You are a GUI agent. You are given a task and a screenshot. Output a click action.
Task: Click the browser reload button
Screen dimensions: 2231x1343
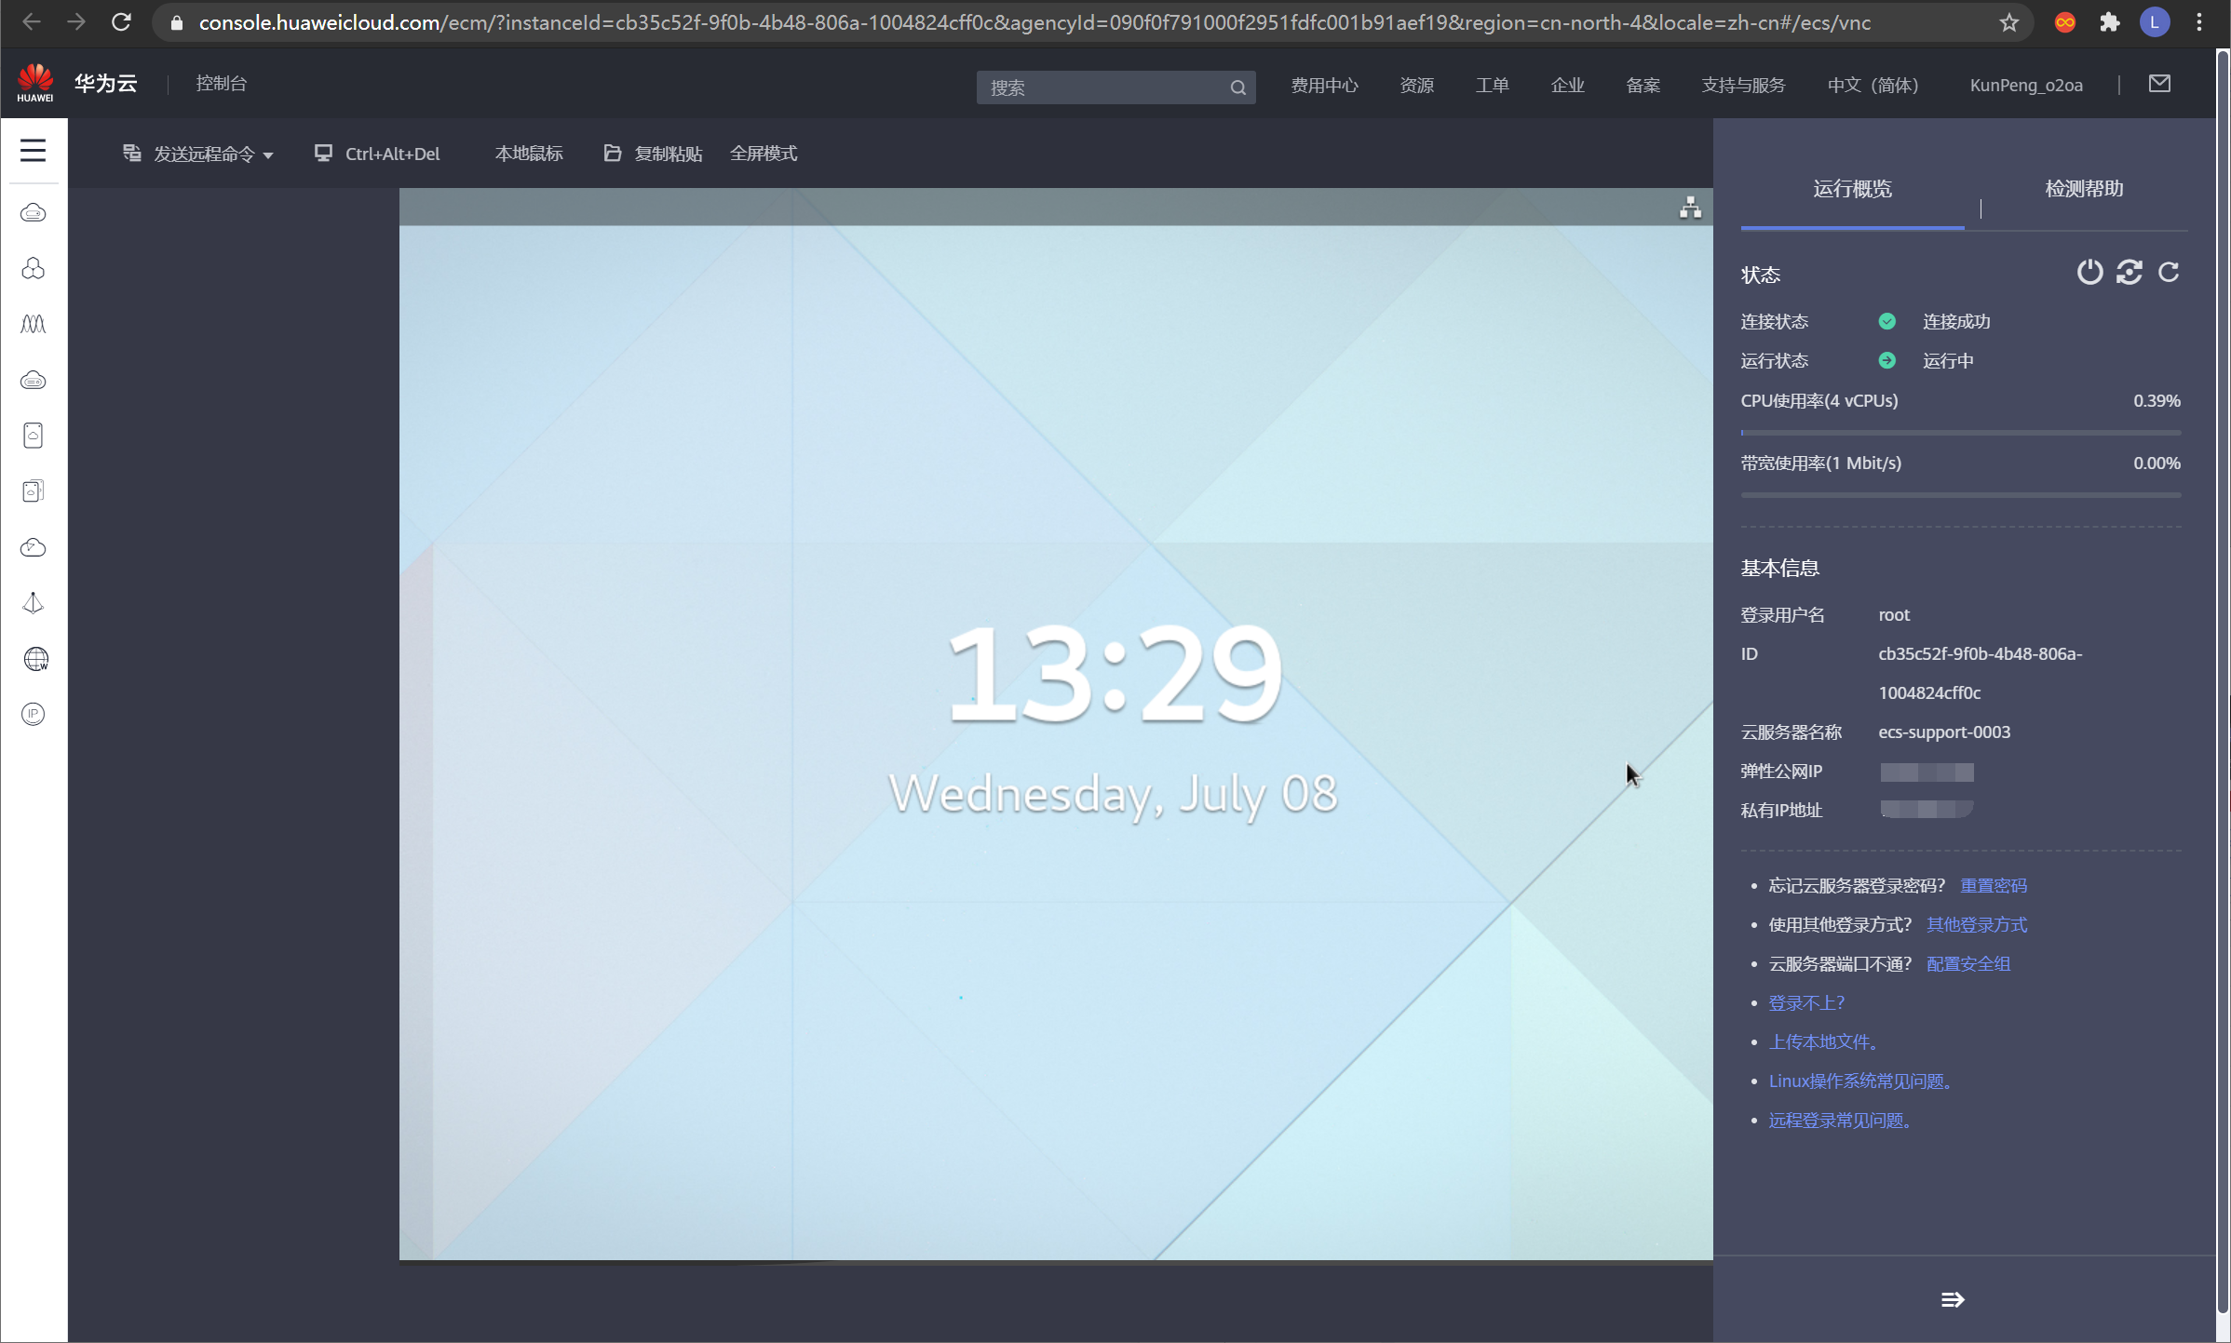(x=121, y=22)
